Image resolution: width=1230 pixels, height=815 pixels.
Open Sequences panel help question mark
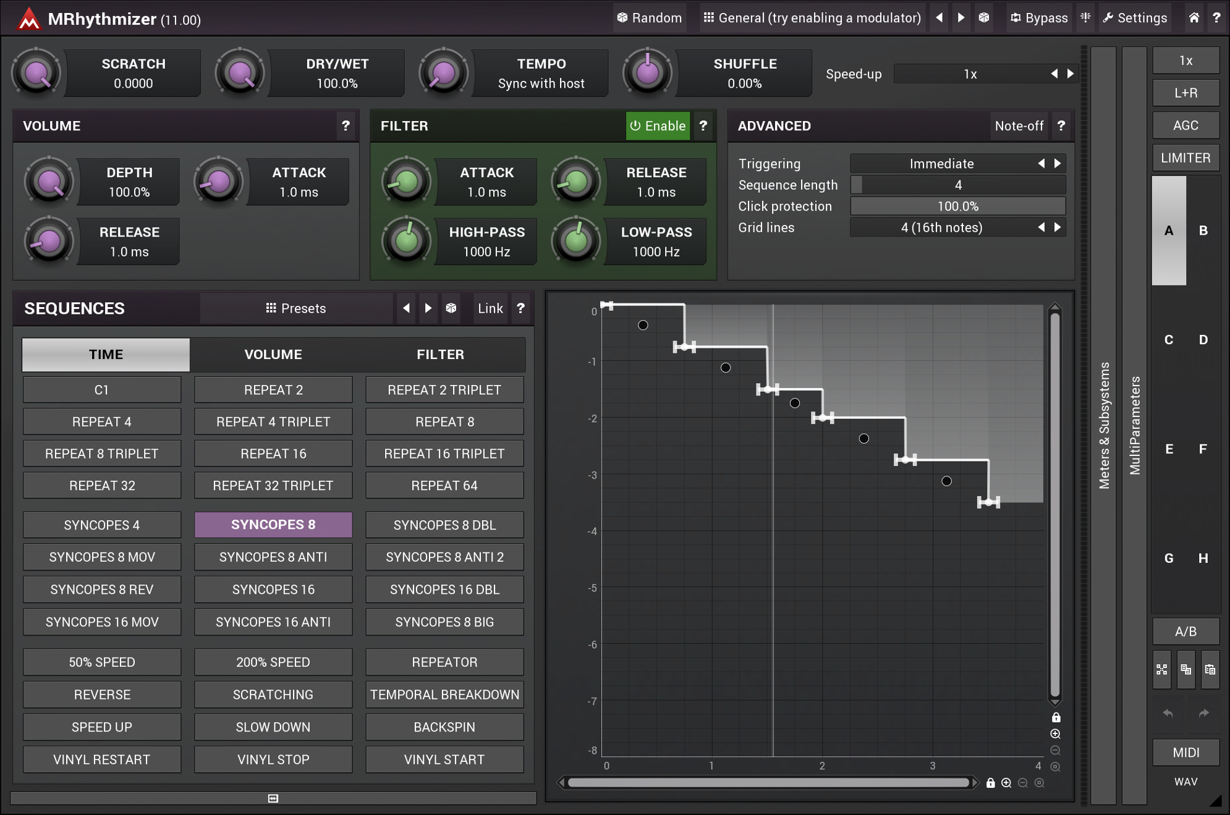[x=520, y=308]
